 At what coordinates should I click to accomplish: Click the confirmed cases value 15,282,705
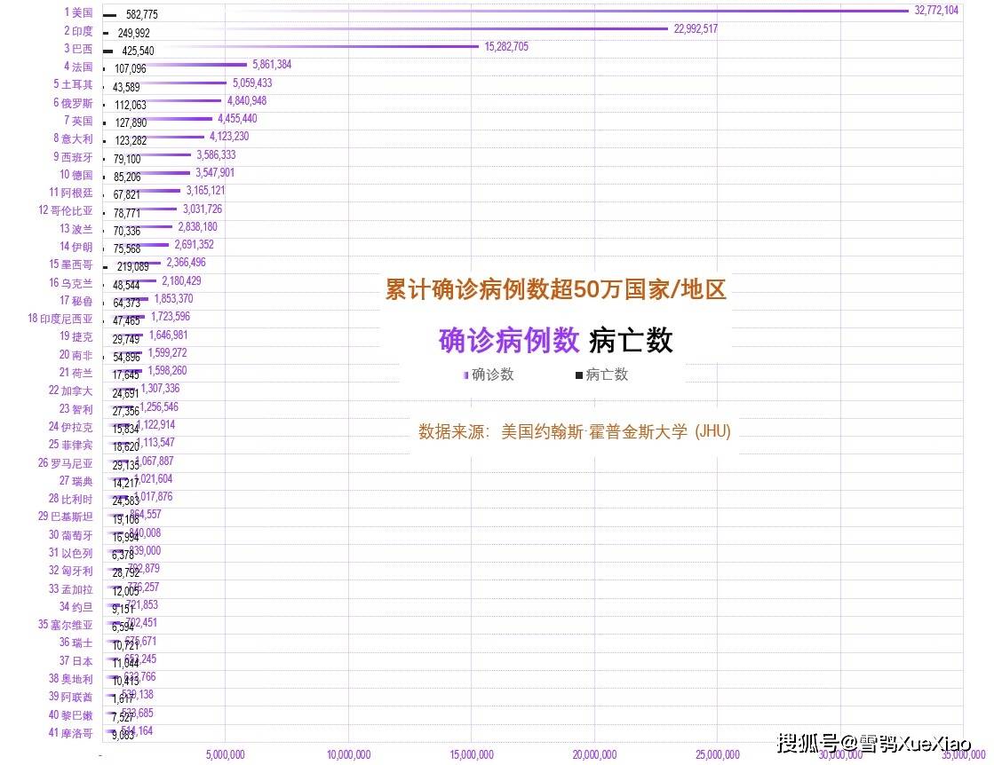click(506, 46)
